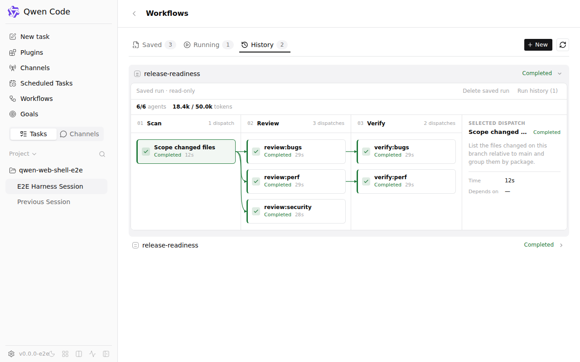The width and height of the screenshot is (580, 362).
Task: Collapse sidebar with the footer panel icon
Action: (106, 354)
